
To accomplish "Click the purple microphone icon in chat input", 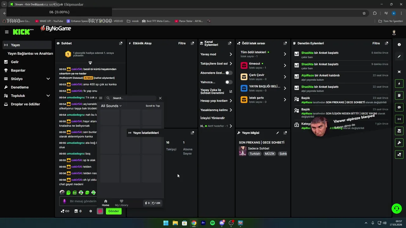I will coord(64,201).
